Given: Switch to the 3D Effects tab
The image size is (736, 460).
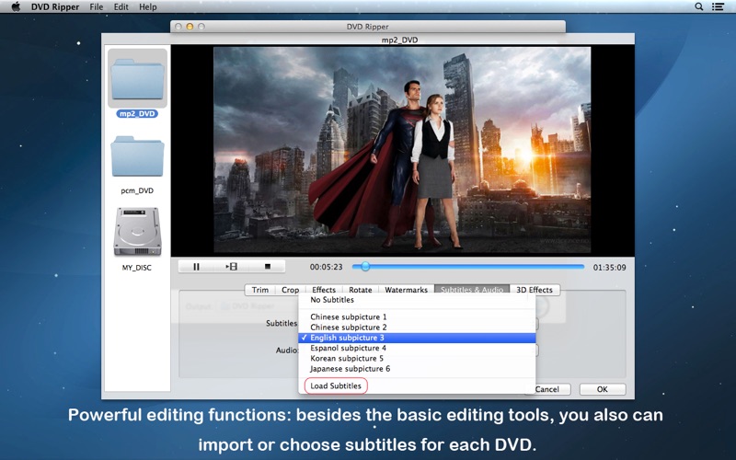Looking at the screenshot, I should click(x=535, y=290).
